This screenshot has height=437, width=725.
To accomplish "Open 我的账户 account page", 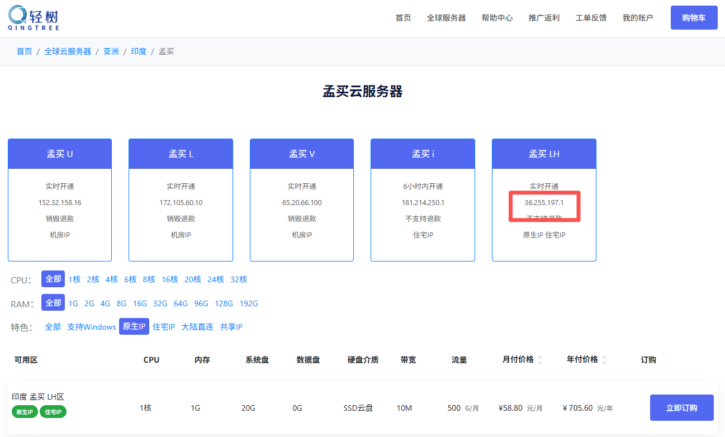I will coord(637,18).
